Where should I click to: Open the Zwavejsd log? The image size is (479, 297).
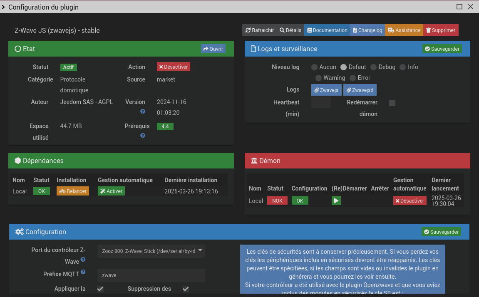click(360, 90)
